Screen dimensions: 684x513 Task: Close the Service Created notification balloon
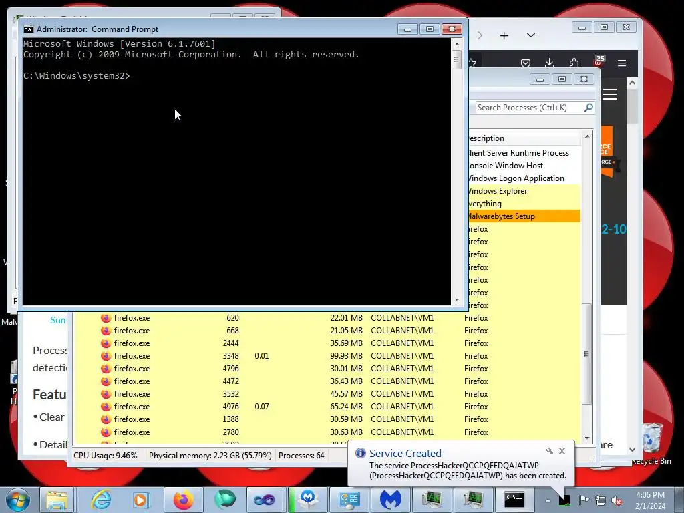tap(562, 451)
